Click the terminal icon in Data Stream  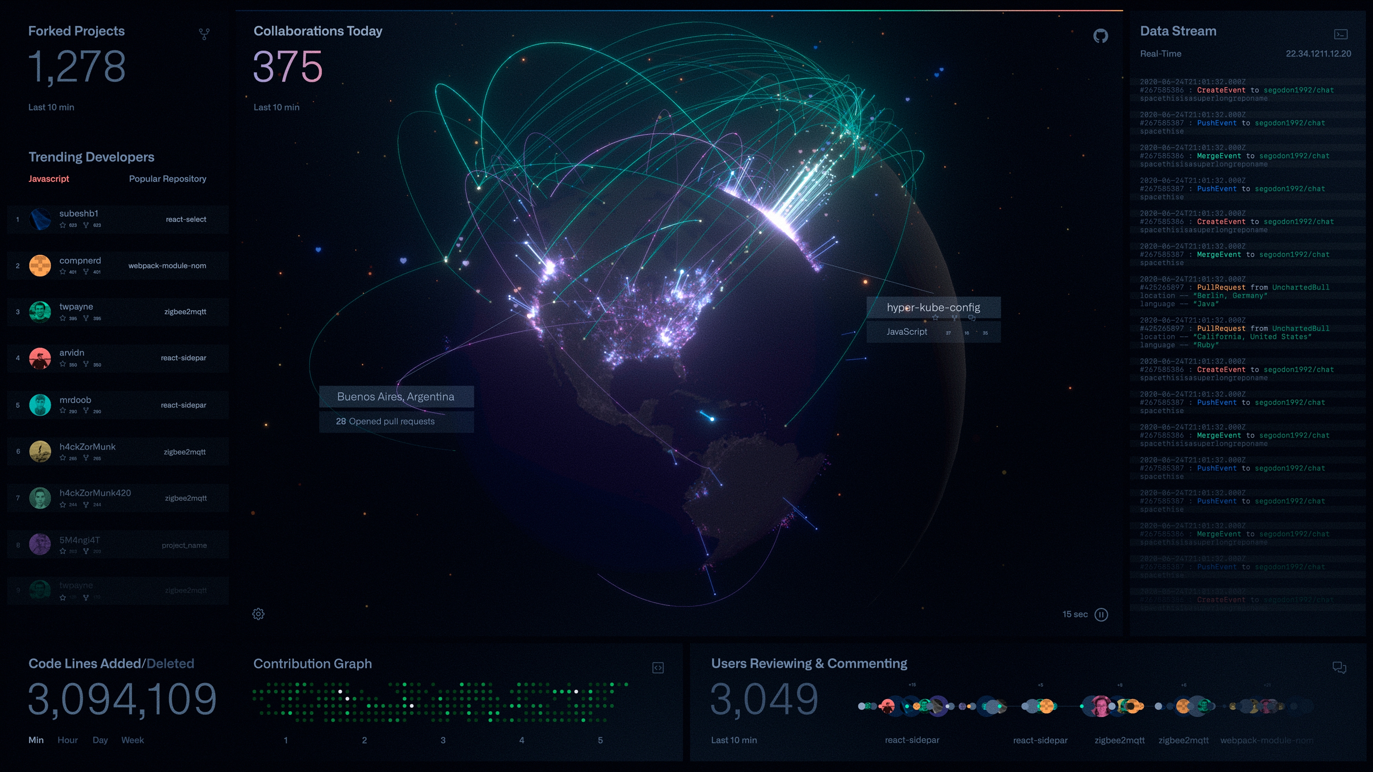tap(1340, 35)
